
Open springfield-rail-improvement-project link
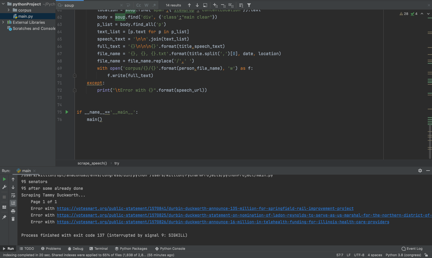click(x=205, y=209)
